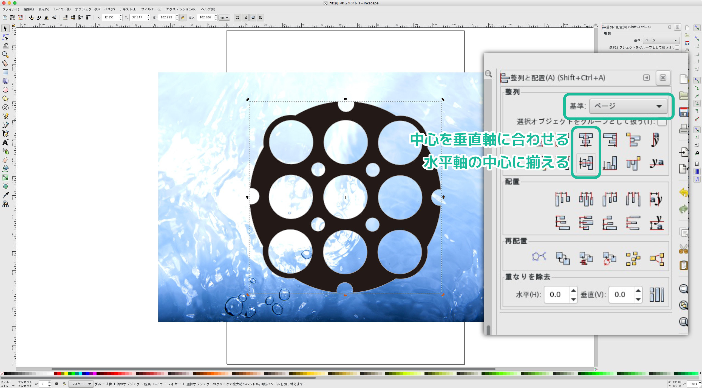The image size is (702, 388).
Task: Open the レイヤー 1 layer dropdown
Action: pyautogui.click(x=81, y=384)
